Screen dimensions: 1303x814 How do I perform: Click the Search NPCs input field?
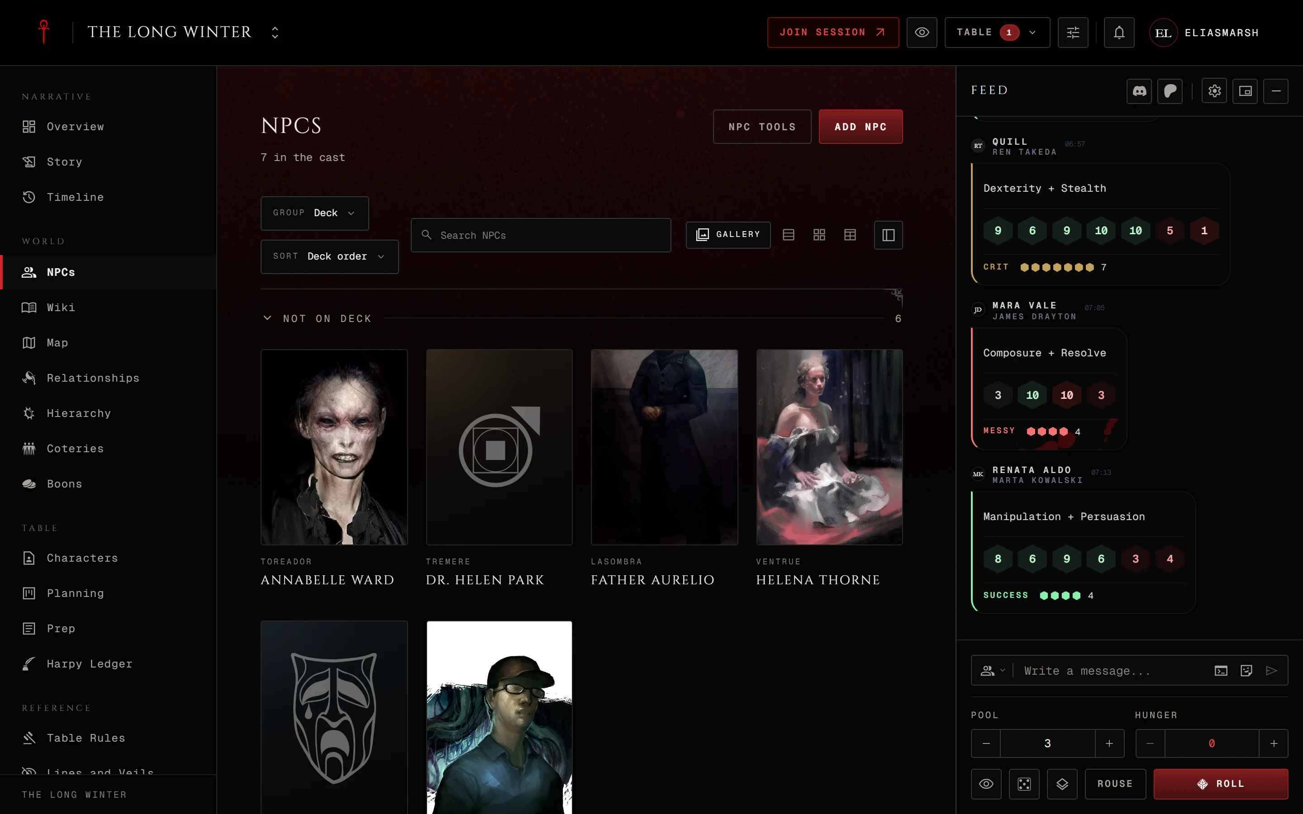541,235
